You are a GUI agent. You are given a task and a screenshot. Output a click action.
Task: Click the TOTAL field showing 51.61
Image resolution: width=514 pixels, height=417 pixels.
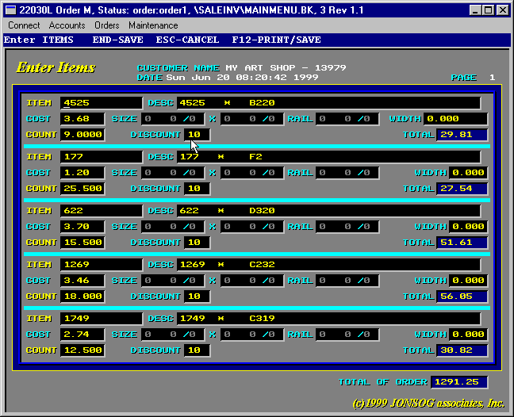pyautogui.click(x=462, y=243)
